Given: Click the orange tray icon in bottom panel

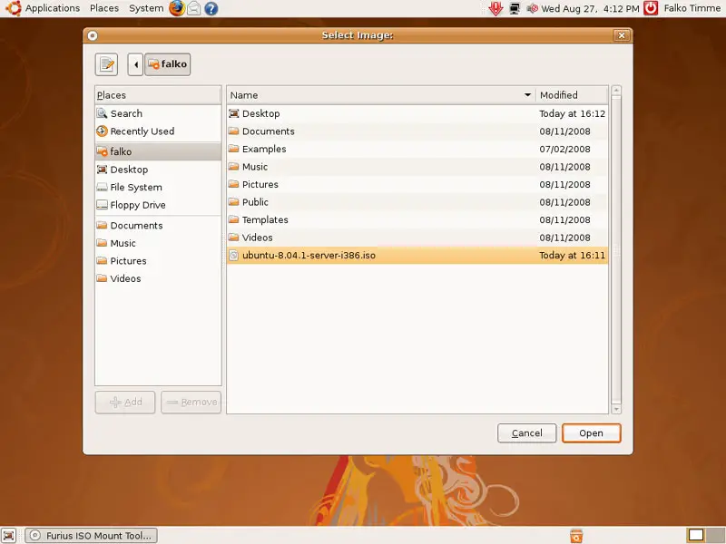Looking at the screenshot, I should [576, 536].
